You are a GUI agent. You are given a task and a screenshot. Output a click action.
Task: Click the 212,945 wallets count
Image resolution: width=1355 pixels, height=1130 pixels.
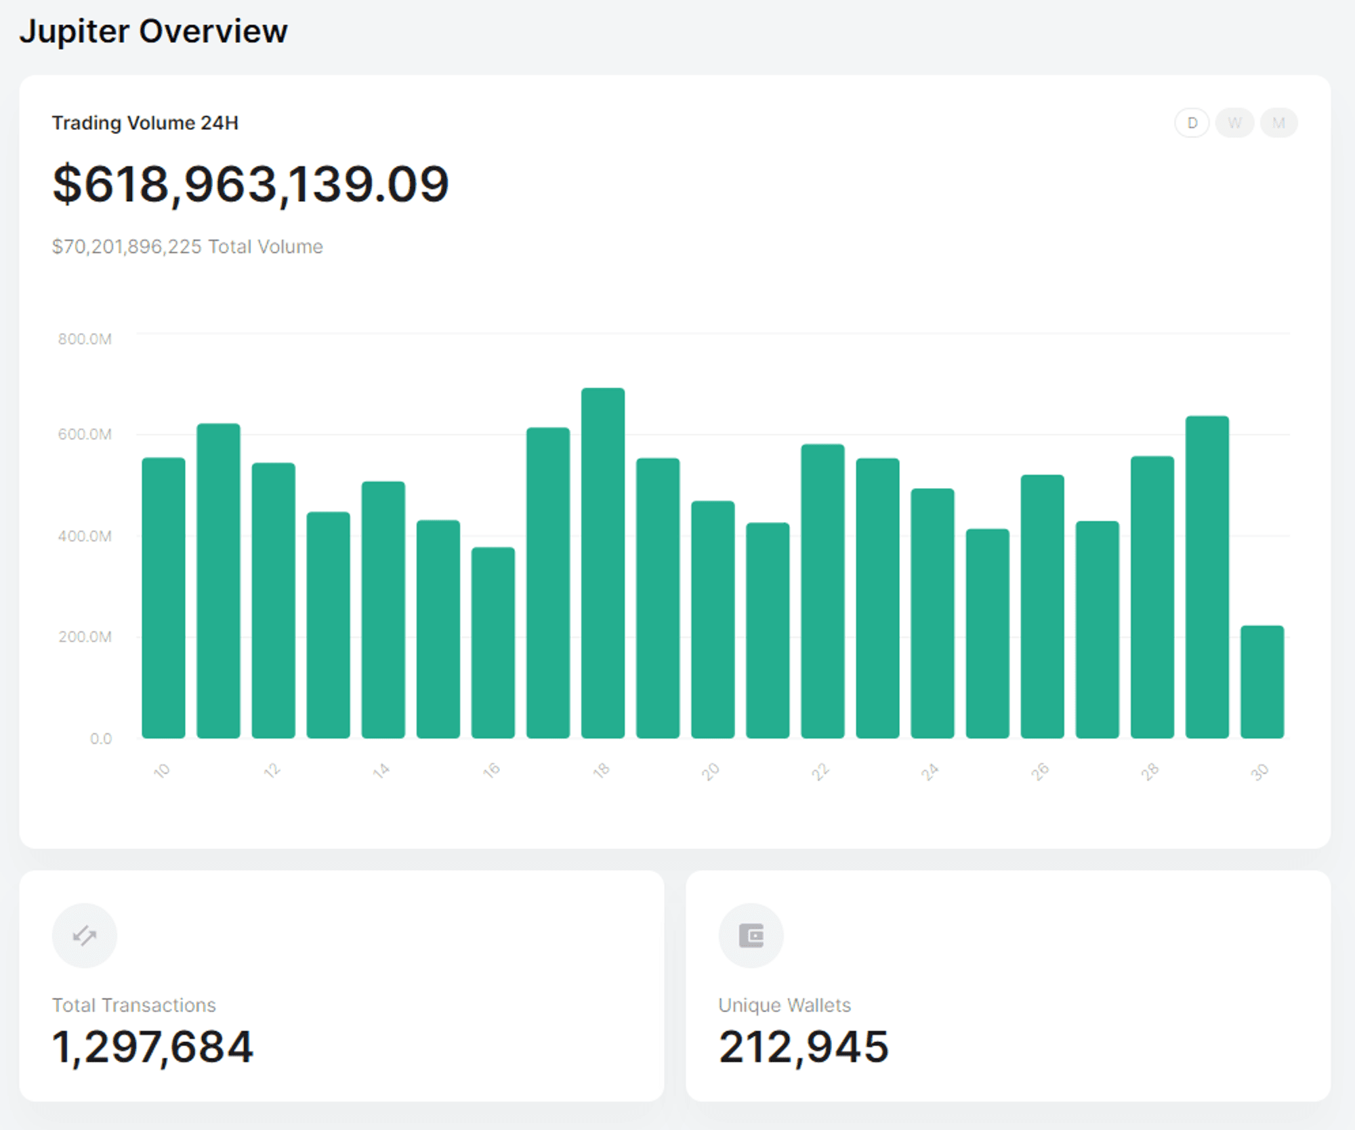click(x=804, y=1047)
